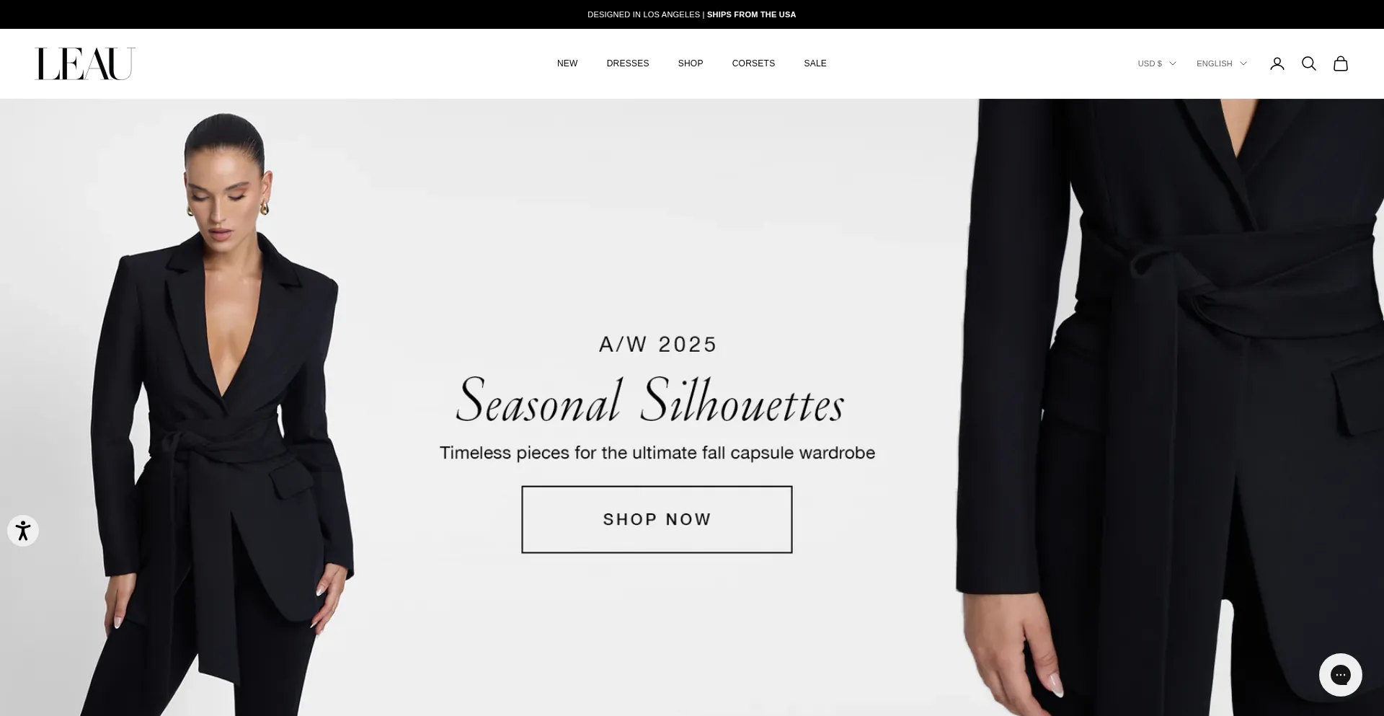Select CORSETS in the navigation bar

pos(753,63)
